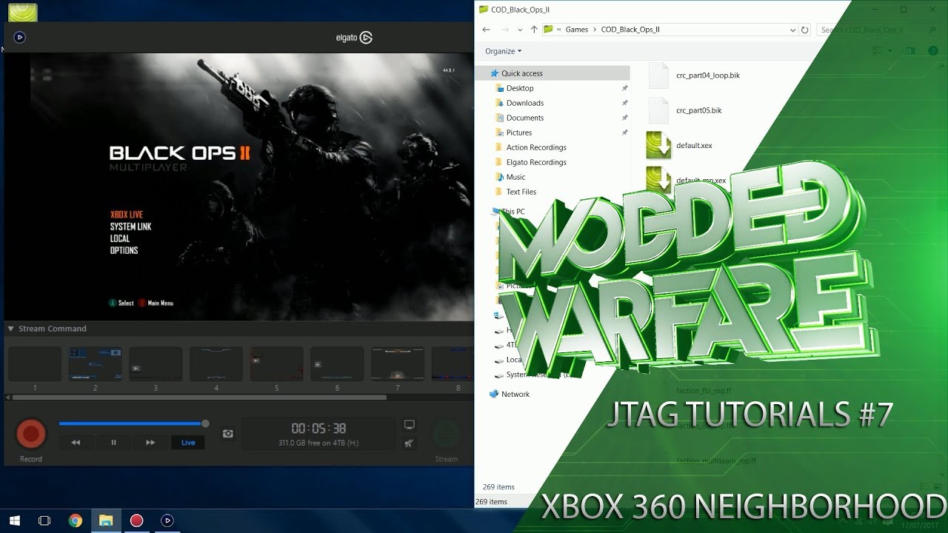Open the Elgato Recordings folder
The width and height of the screenshot is (948, 533).
pyautogui.click(x=536, y=162)
